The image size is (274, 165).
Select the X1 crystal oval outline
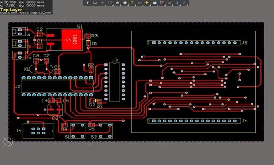41,69
